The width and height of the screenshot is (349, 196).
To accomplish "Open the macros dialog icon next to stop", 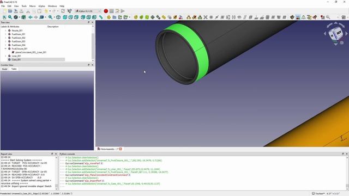I will click(x=117, y=11).
